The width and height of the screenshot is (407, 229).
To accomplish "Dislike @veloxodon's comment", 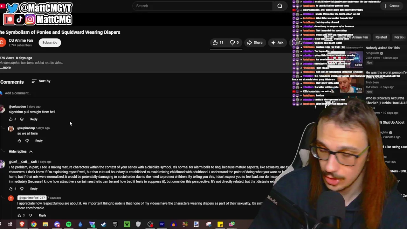I will (x=22, y=119).
